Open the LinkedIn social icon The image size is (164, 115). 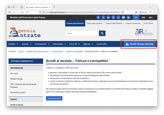(x=108, y=17)
